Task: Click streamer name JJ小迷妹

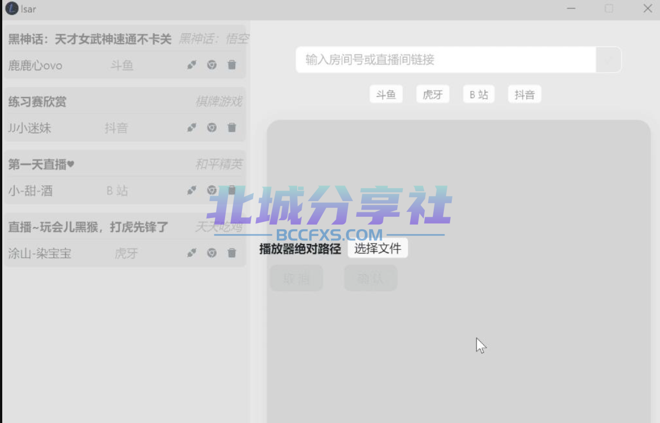Action: [x=29, y=128]
